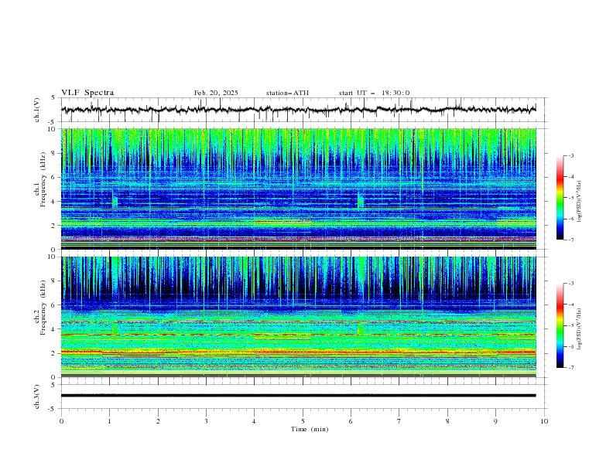Click the "-3" label on the ch.1 colorbar
The width and height of the screenshot is (613, 473).
(x=570, y=155)
